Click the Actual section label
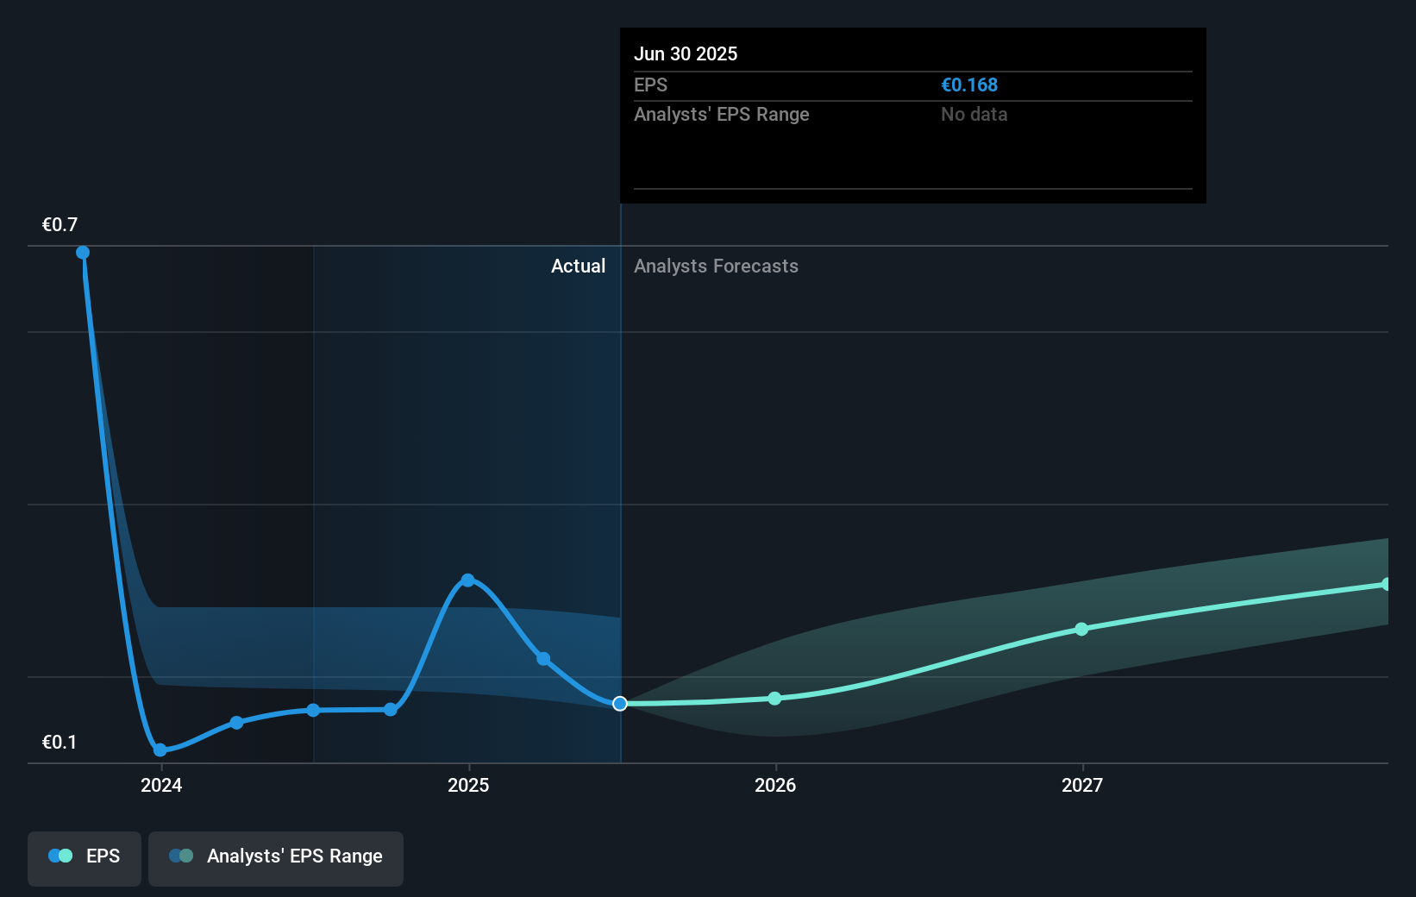 (579, 267)
